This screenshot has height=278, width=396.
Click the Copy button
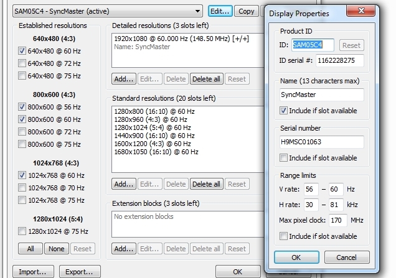coord(246,11)
